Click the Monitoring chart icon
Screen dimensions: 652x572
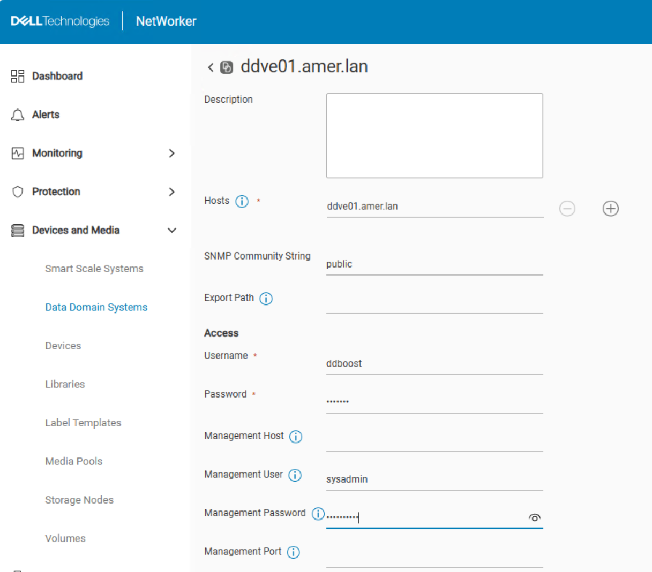[x=17, y=154]
